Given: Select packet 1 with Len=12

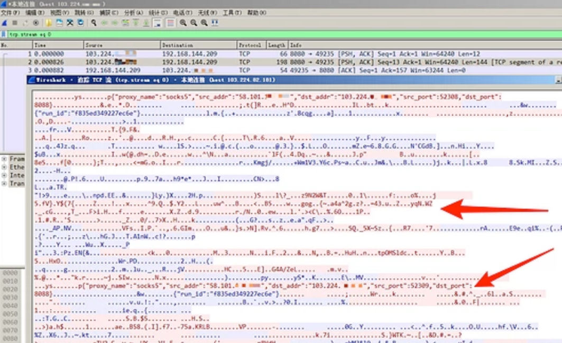Looking at the screenshot, I should [281, 54].
